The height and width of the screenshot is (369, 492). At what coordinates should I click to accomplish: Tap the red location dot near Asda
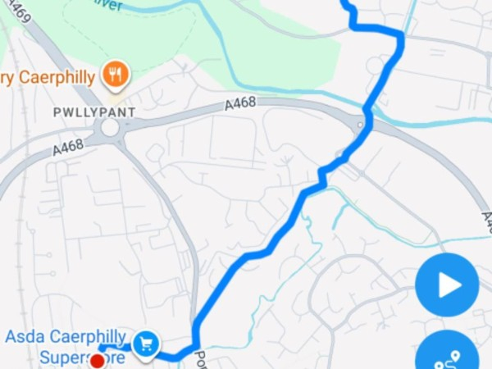pos(98,361)
